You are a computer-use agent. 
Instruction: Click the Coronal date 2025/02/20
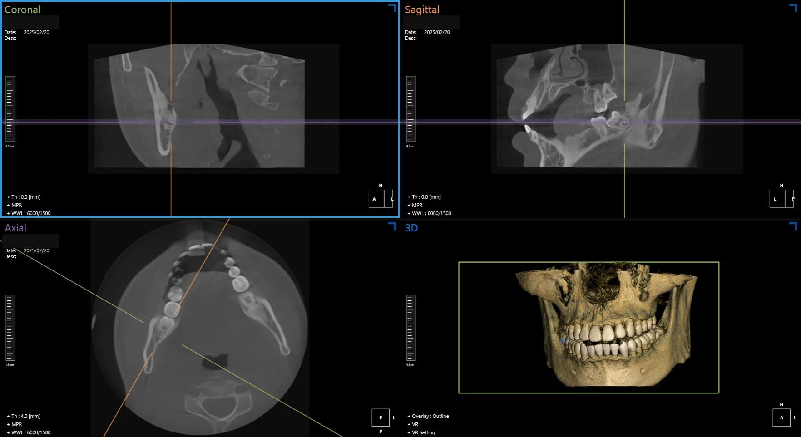pos(36,32)
